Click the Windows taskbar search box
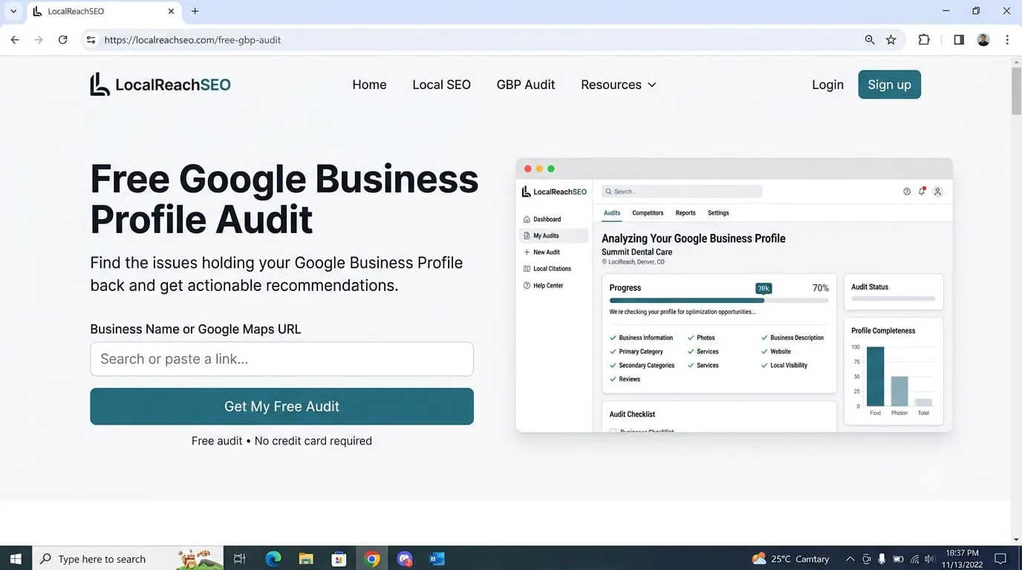The image size is (1022, 570). (128, 559)
